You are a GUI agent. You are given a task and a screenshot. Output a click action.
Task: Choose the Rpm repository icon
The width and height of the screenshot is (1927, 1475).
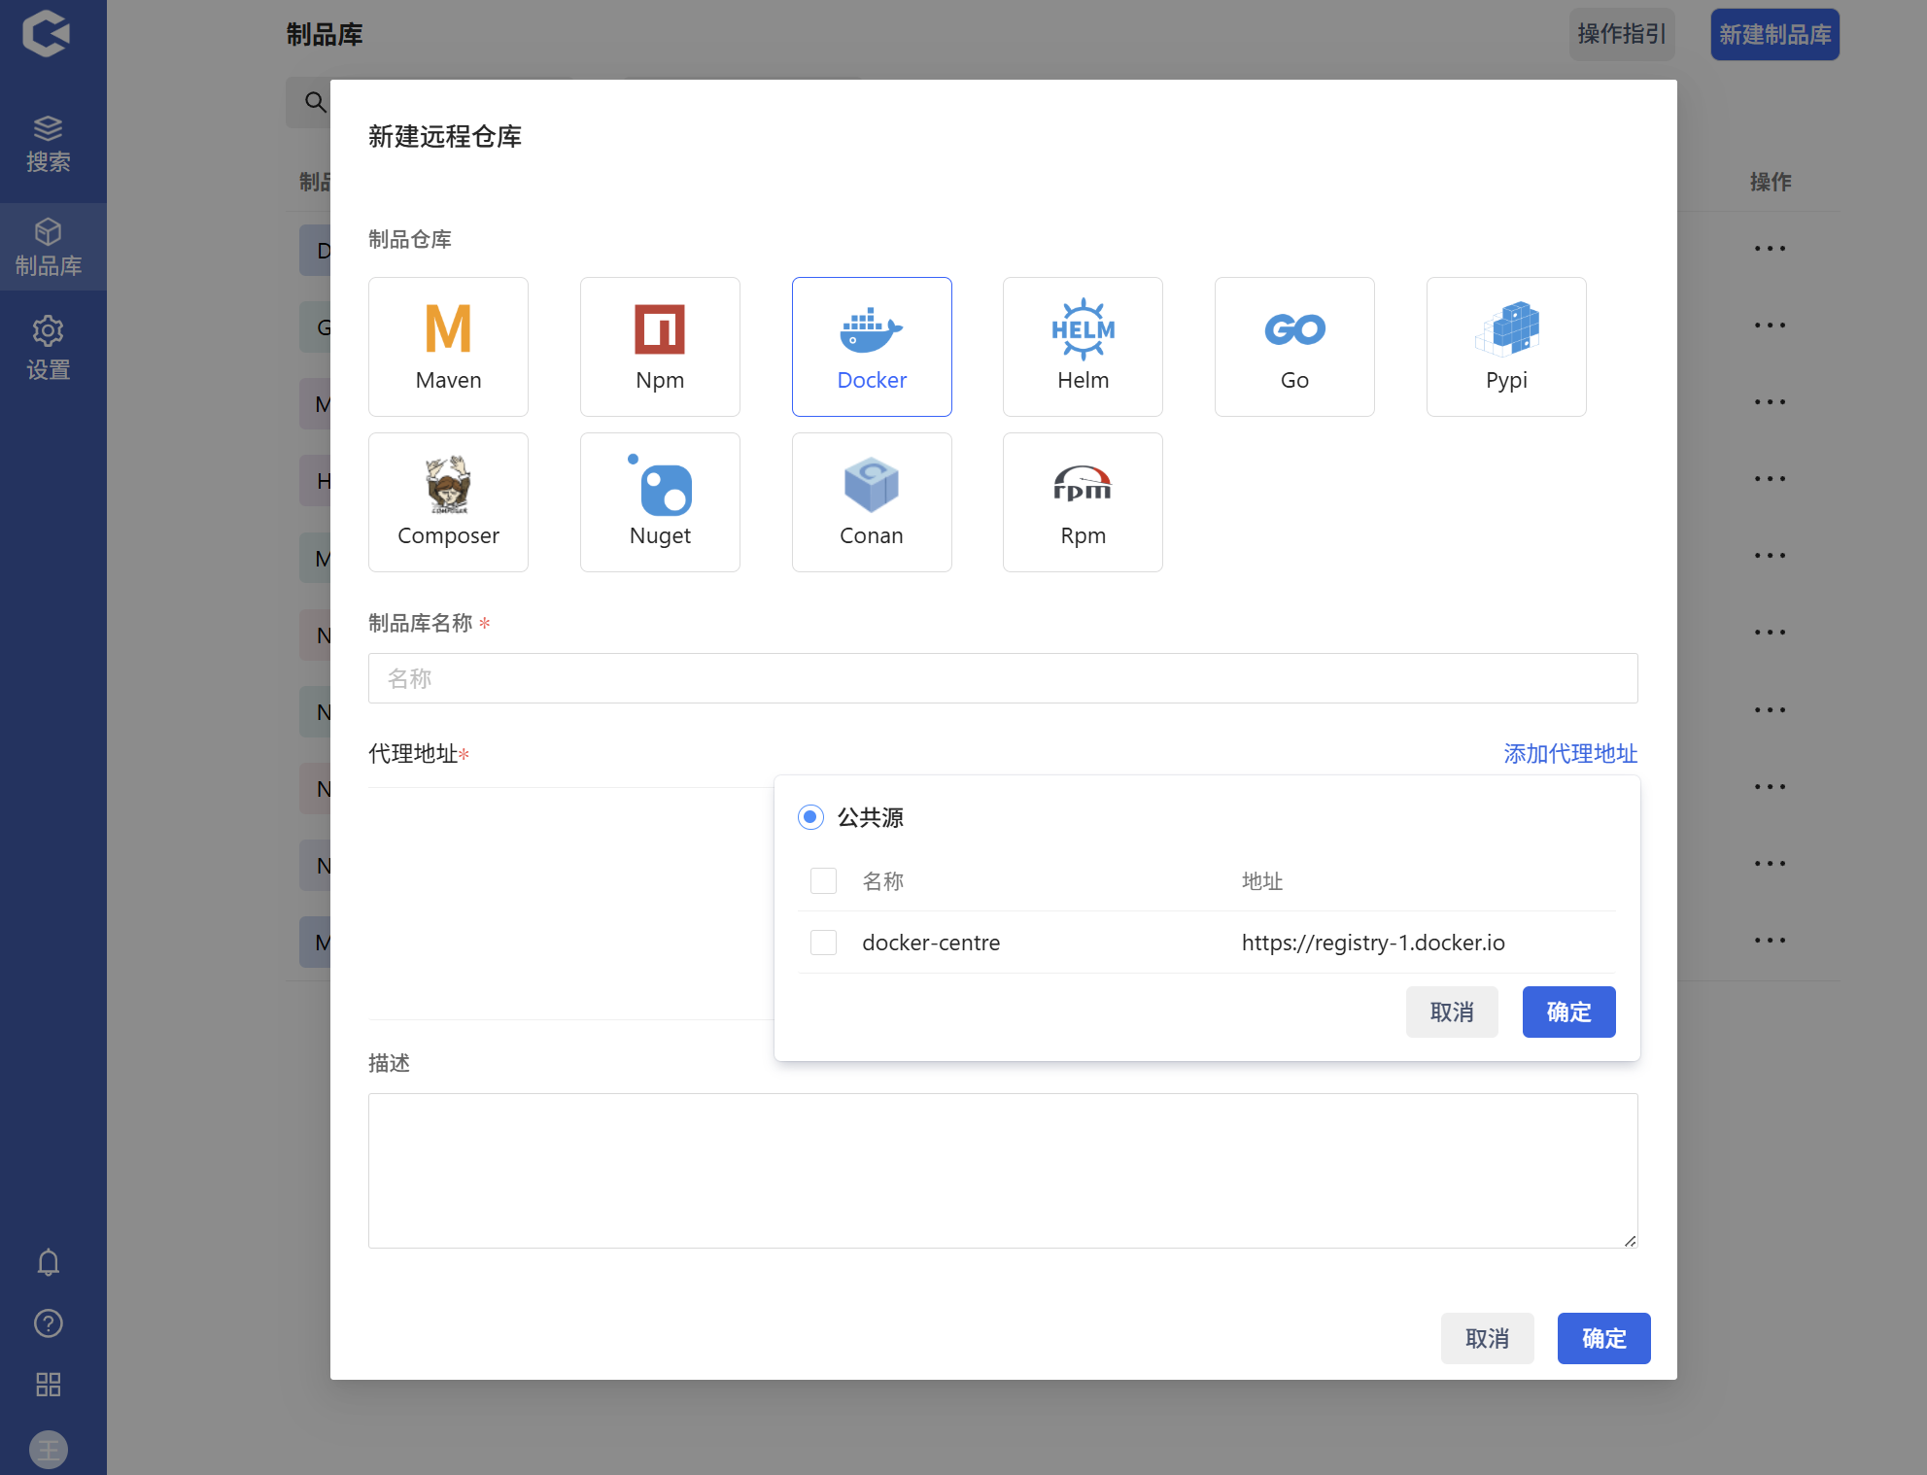point(1083,501)
